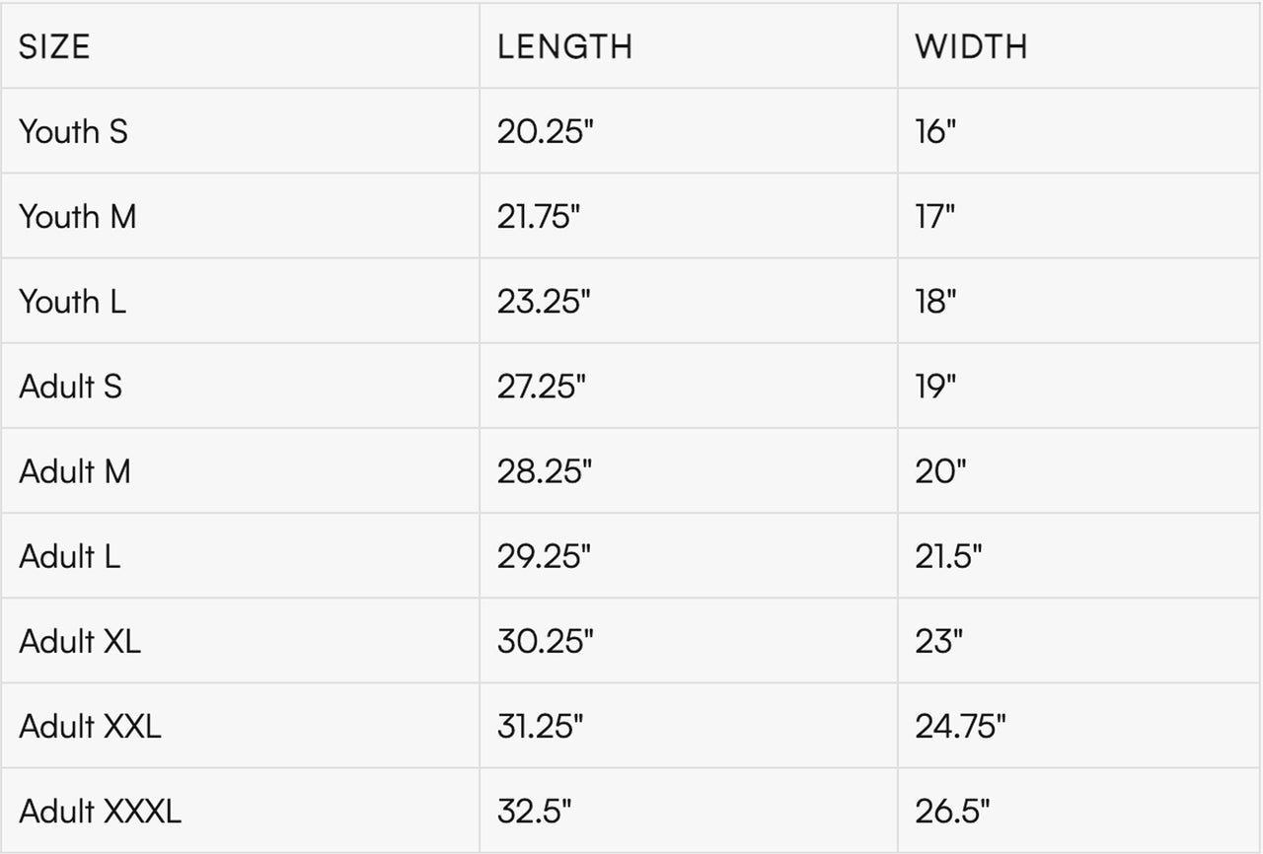The height and width of the screenshot is (854, 1263).
Task: Select the 30.25" length cell
Action: click(x=546, y=641)
